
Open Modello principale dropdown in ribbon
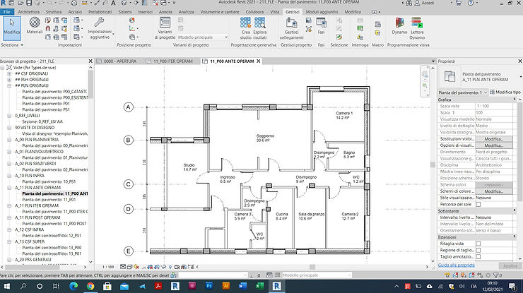(x=202, y=37)
